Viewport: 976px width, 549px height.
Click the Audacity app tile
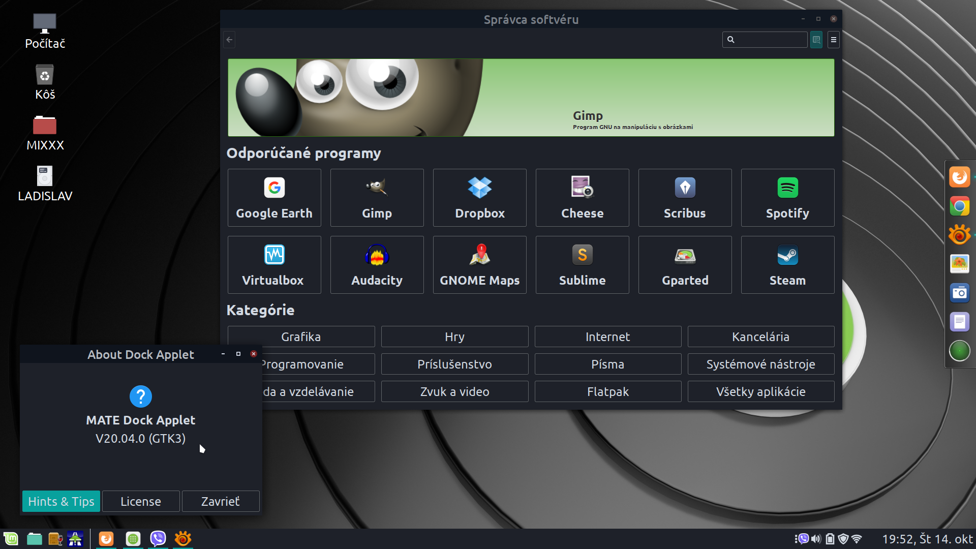(x=377, y=265)
